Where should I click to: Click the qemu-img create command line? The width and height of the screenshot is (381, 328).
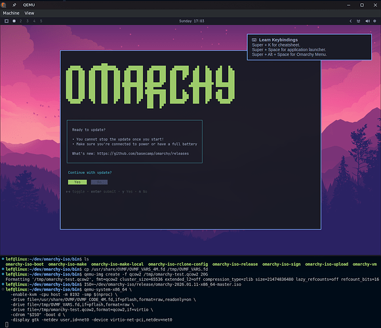click(x=146, y=274)
